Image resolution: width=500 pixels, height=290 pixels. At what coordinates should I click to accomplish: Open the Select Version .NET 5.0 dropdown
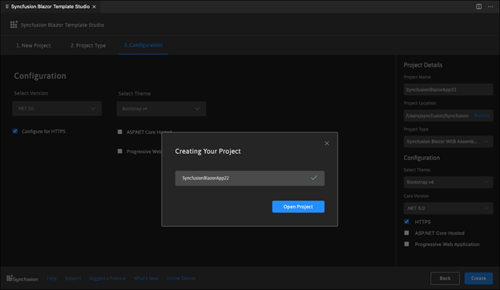coord(57,108)
